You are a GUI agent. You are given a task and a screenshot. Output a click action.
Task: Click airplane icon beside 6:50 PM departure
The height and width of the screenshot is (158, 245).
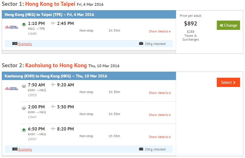[53, 129]
